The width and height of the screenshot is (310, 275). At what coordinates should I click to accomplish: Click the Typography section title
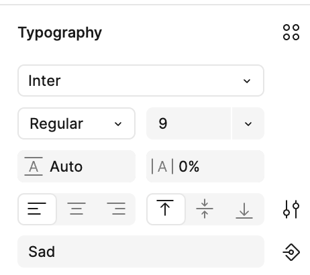pyautogui.click(x=60, y=33)
